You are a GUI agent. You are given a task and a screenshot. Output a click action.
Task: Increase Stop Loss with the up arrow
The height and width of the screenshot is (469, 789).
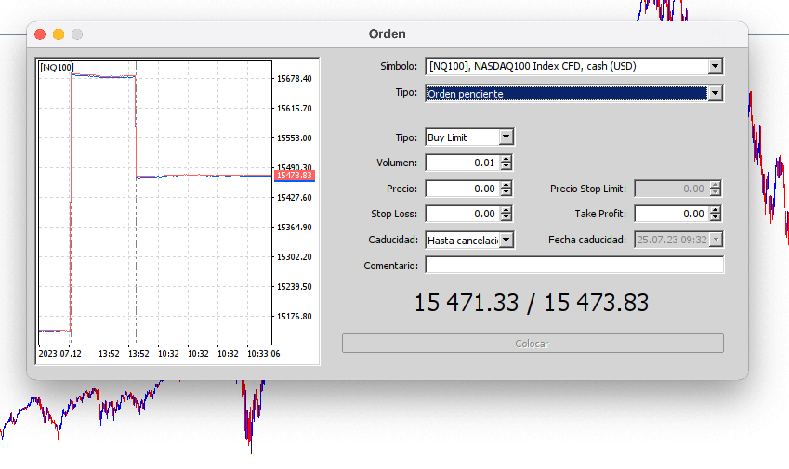[x=506, y=210]
